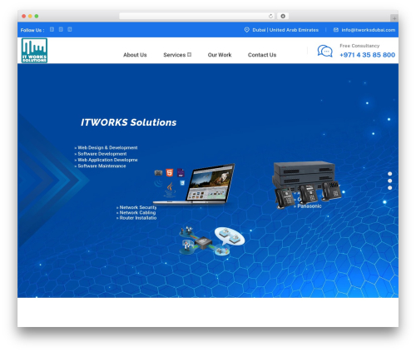Select the third slide indicator dot
416x352 pixels.
click(x=389, y=188)
